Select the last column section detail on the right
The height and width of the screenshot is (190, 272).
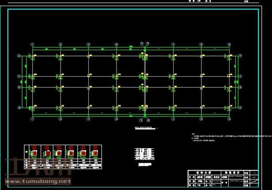94,153
